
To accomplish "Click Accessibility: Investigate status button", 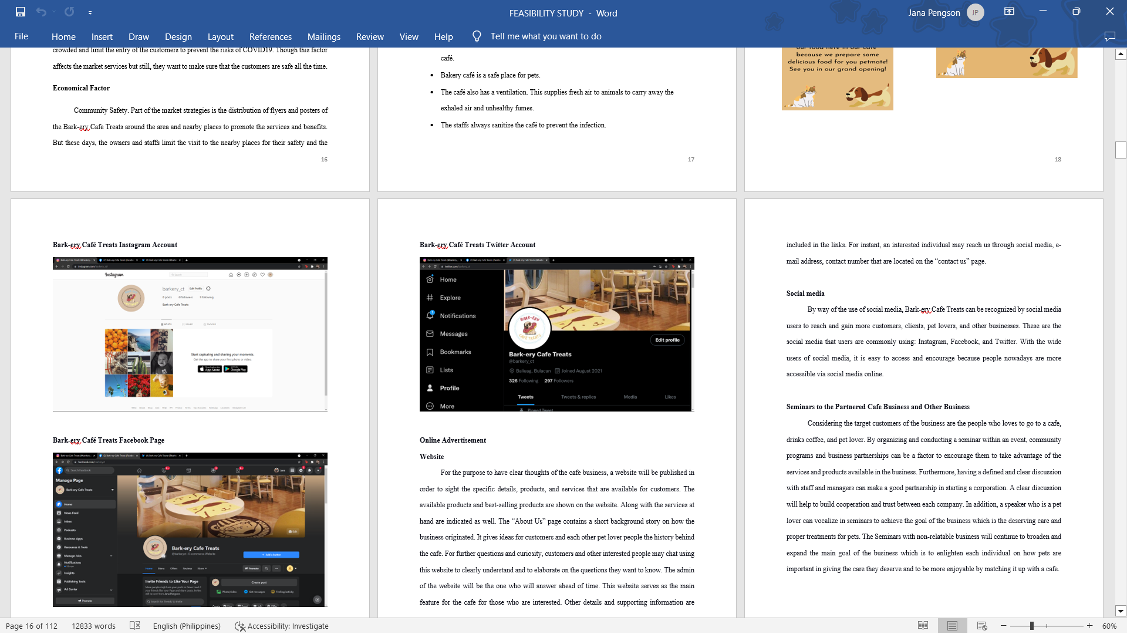I will 282,626.
